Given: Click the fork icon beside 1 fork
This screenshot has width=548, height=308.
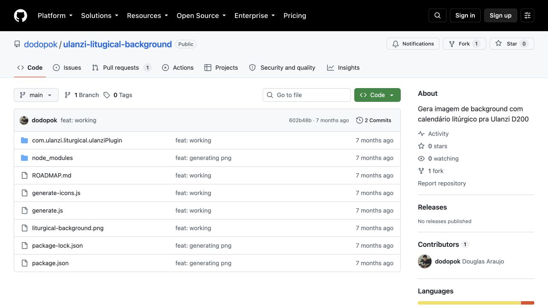Looking at the screenshot, I should tap(421, 171).
